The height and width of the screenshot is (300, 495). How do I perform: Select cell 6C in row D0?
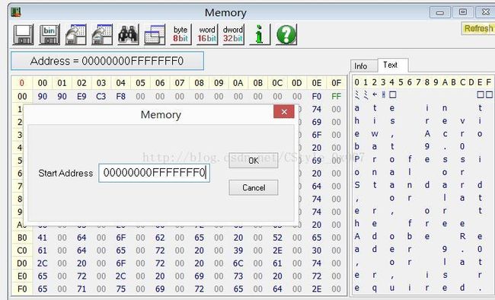tap(238, 263)
